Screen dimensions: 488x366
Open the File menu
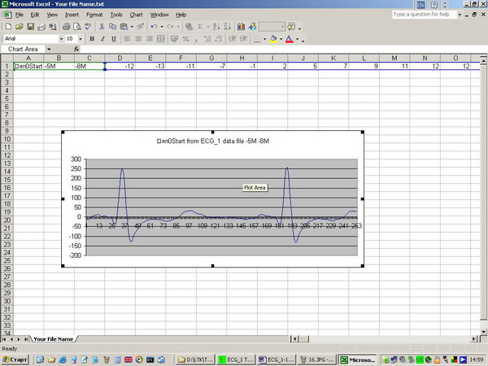(20, 15)
